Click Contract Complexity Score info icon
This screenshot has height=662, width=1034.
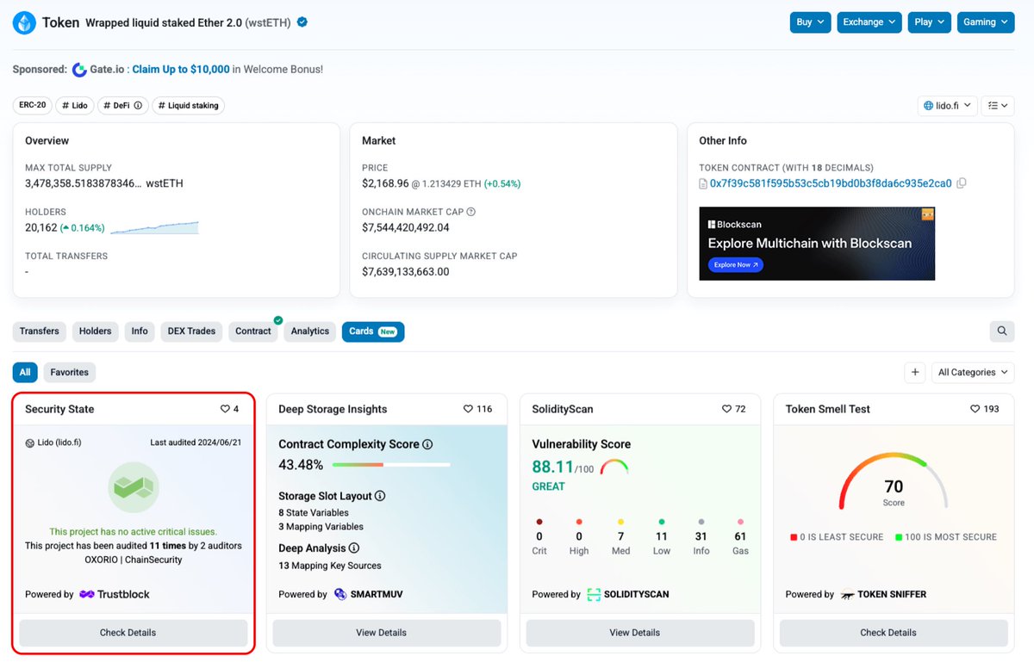(427, 445)
